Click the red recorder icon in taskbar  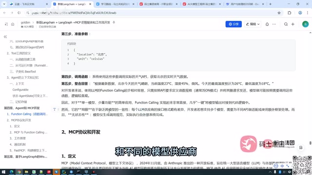94,172
